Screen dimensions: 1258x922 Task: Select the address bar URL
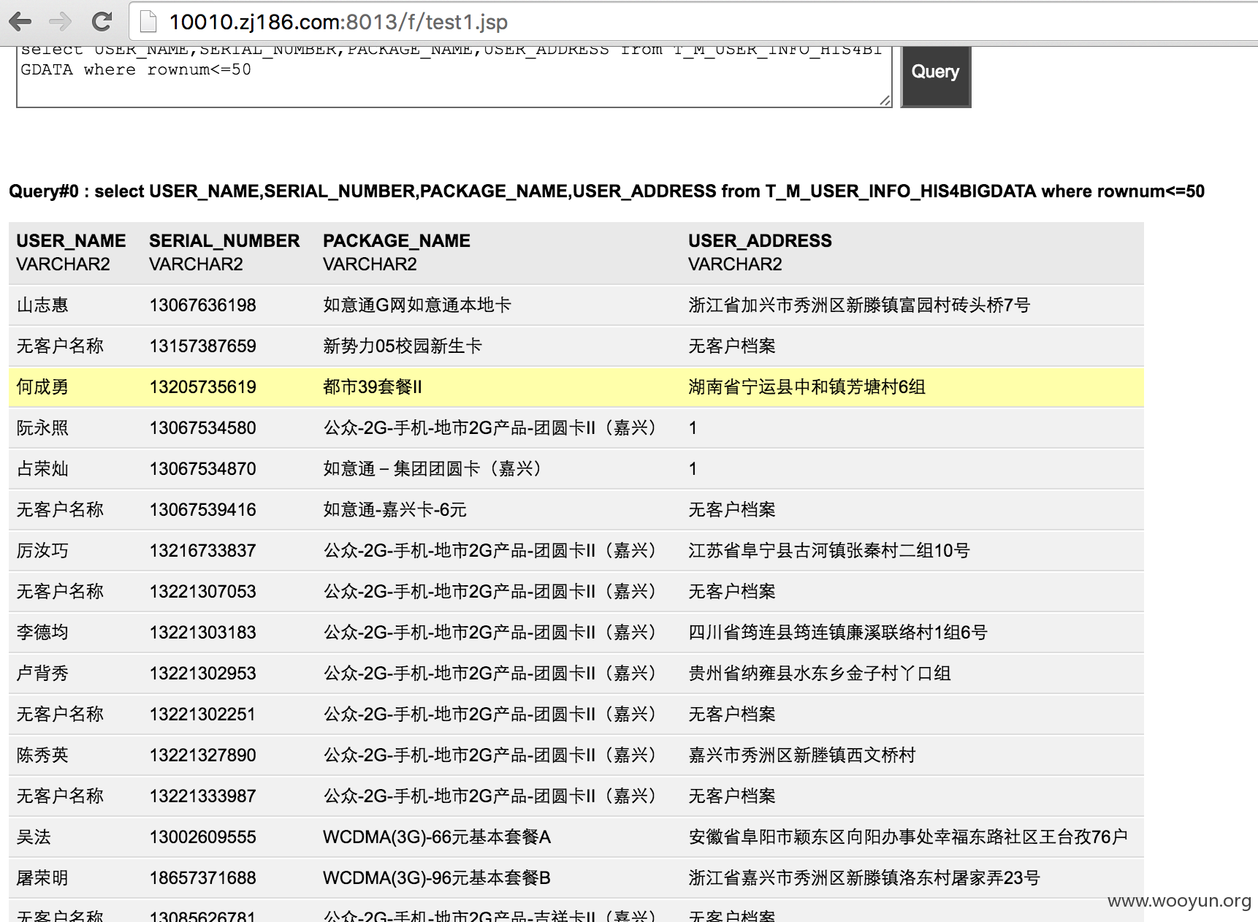[338, 22]
